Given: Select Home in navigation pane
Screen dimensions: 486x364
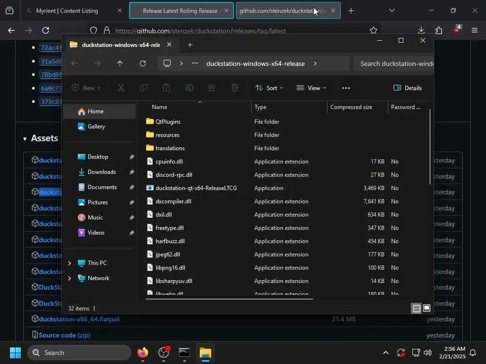Looking at the screenshot, I should 99,111.
